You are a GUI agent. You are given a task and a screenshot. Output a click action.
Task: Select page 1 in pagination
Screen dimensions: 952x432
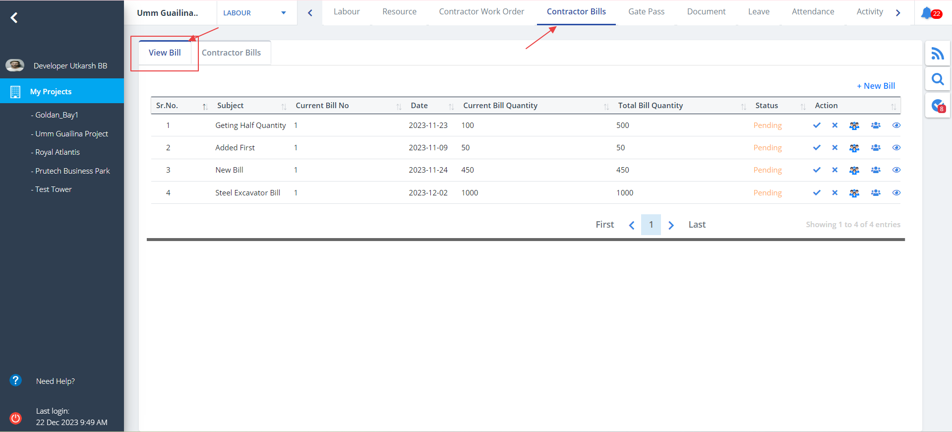(x=651, y=225)
